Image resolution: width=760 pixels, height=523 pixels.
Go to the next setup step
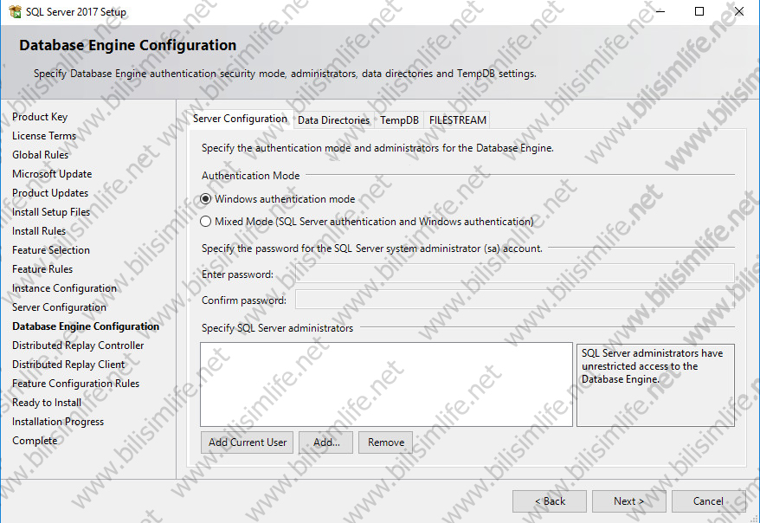coord(628,501)
